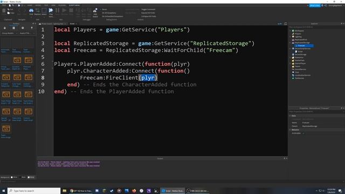Click the Windows taskbar search box
345x194 pixels.
34,191
